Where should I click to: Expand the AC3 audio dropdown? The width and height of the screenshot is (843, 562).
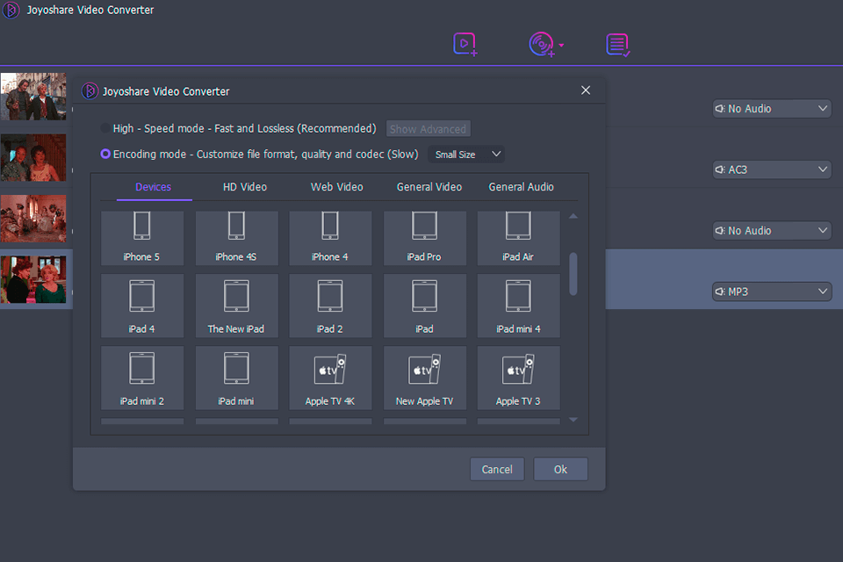pyautogui.click(x=772, y=169)
